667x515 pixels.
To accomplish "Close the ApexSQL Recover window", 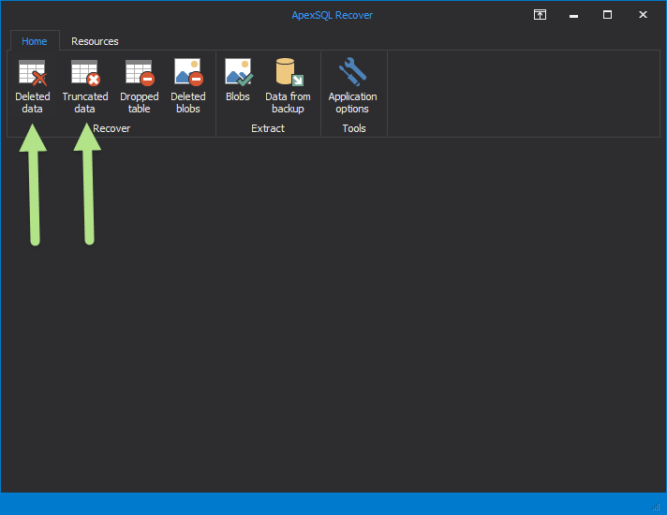I will click(643, 15).
